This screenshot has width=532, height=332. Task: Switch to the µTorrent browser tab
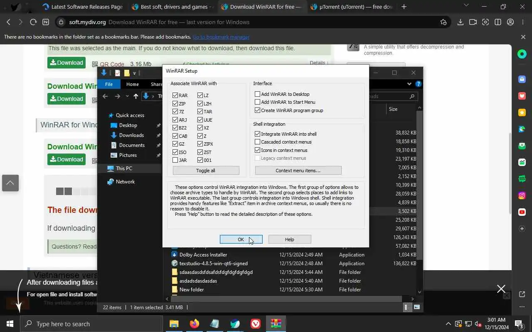pos(351,7)
